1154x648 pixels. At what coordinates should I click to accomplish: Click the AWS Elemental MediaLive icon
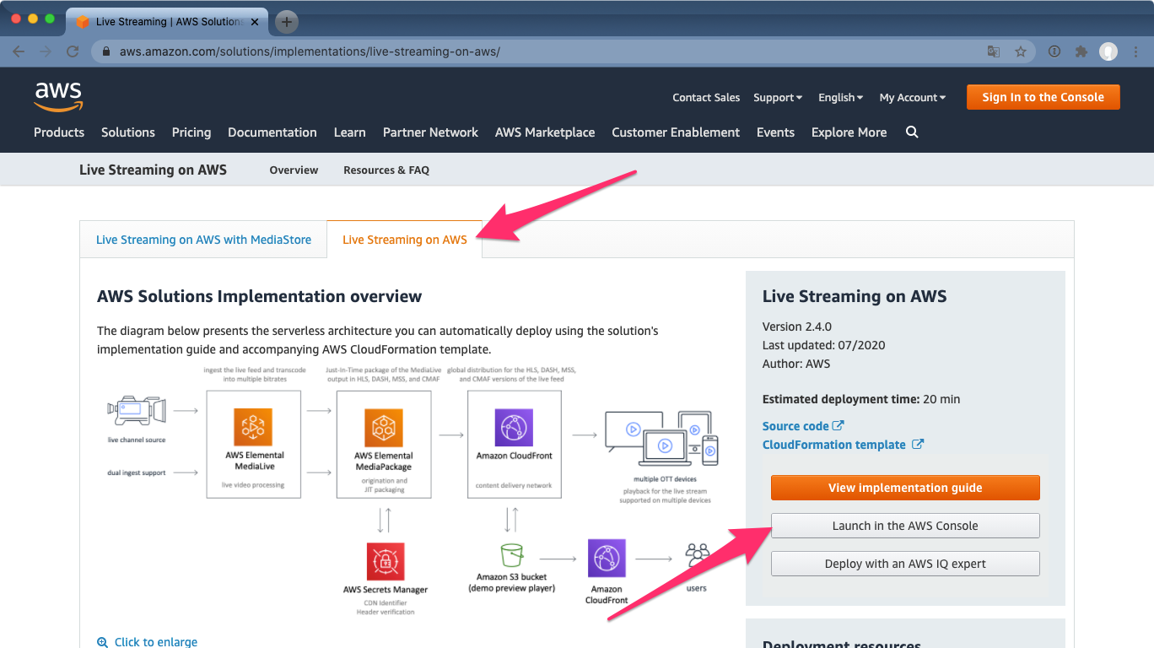click(253, 427)
